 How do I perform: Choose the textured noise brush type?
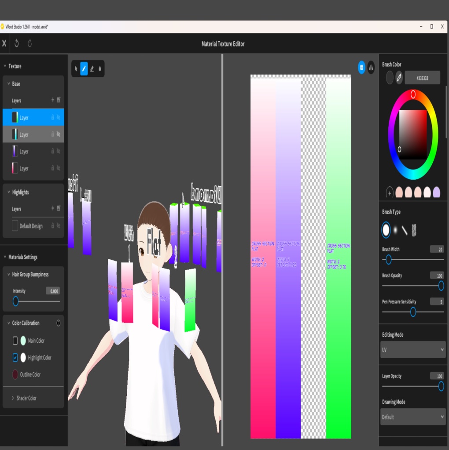414,230
